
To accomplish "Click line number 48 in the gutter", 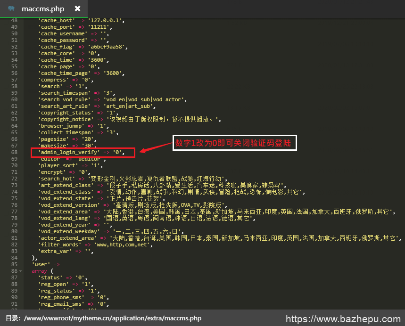I will click(x=14, y=20).
